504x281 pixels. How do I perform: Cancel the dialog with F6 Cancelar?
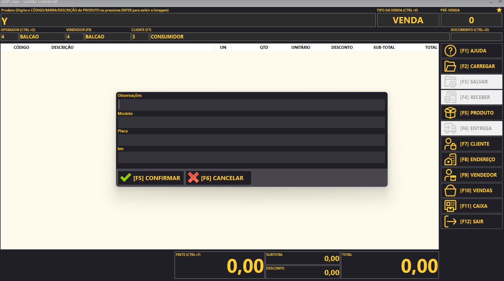218,178
